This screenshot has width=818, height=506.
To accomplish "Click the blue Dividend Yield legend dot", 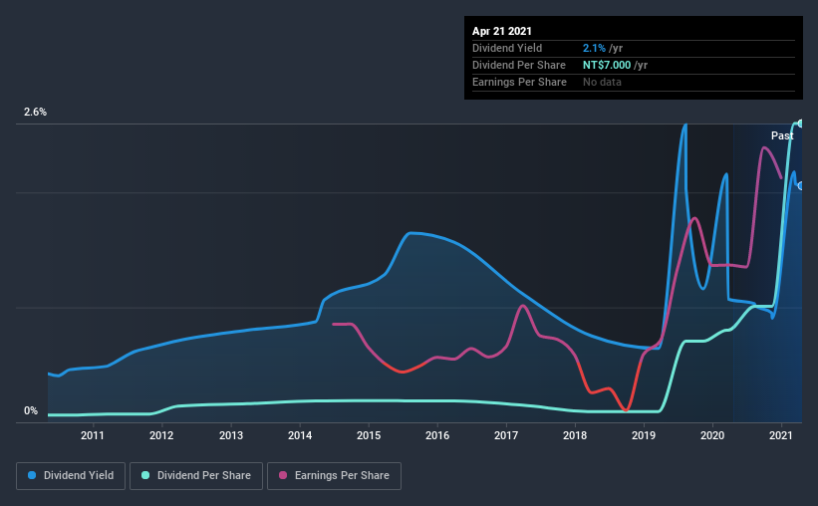I will coord(32,475).
